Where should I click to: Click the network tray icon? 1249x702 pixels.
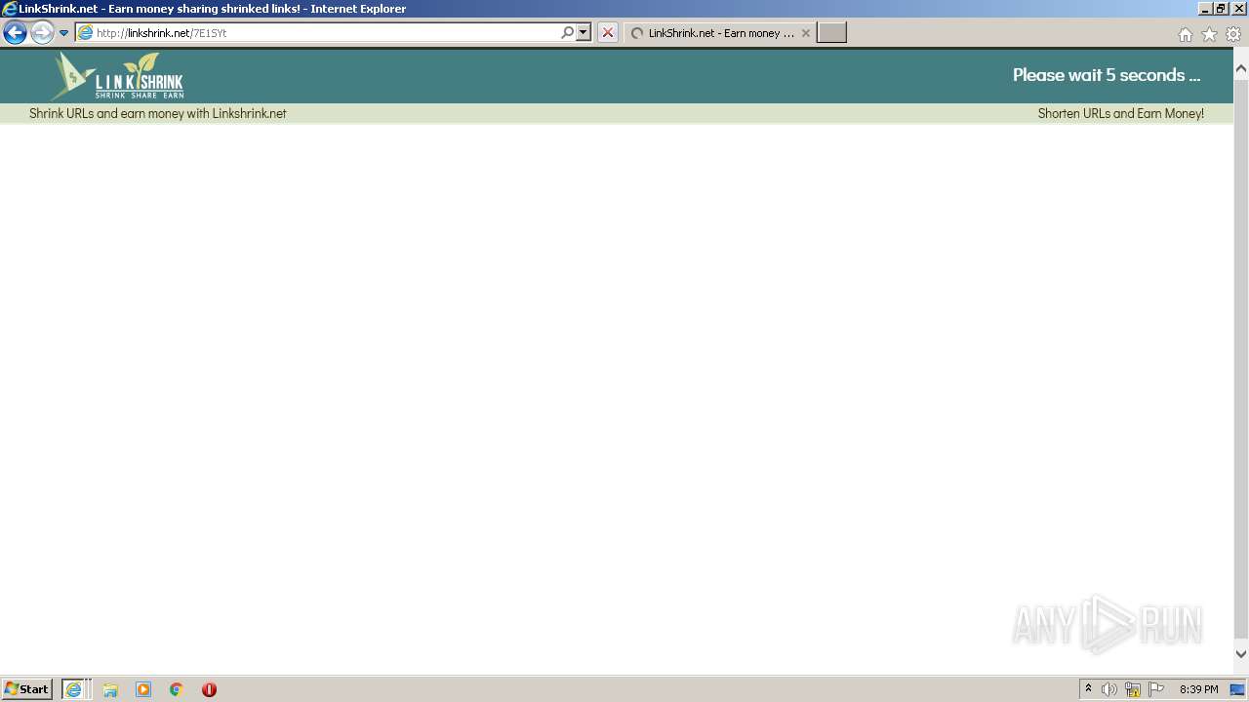1133,689
